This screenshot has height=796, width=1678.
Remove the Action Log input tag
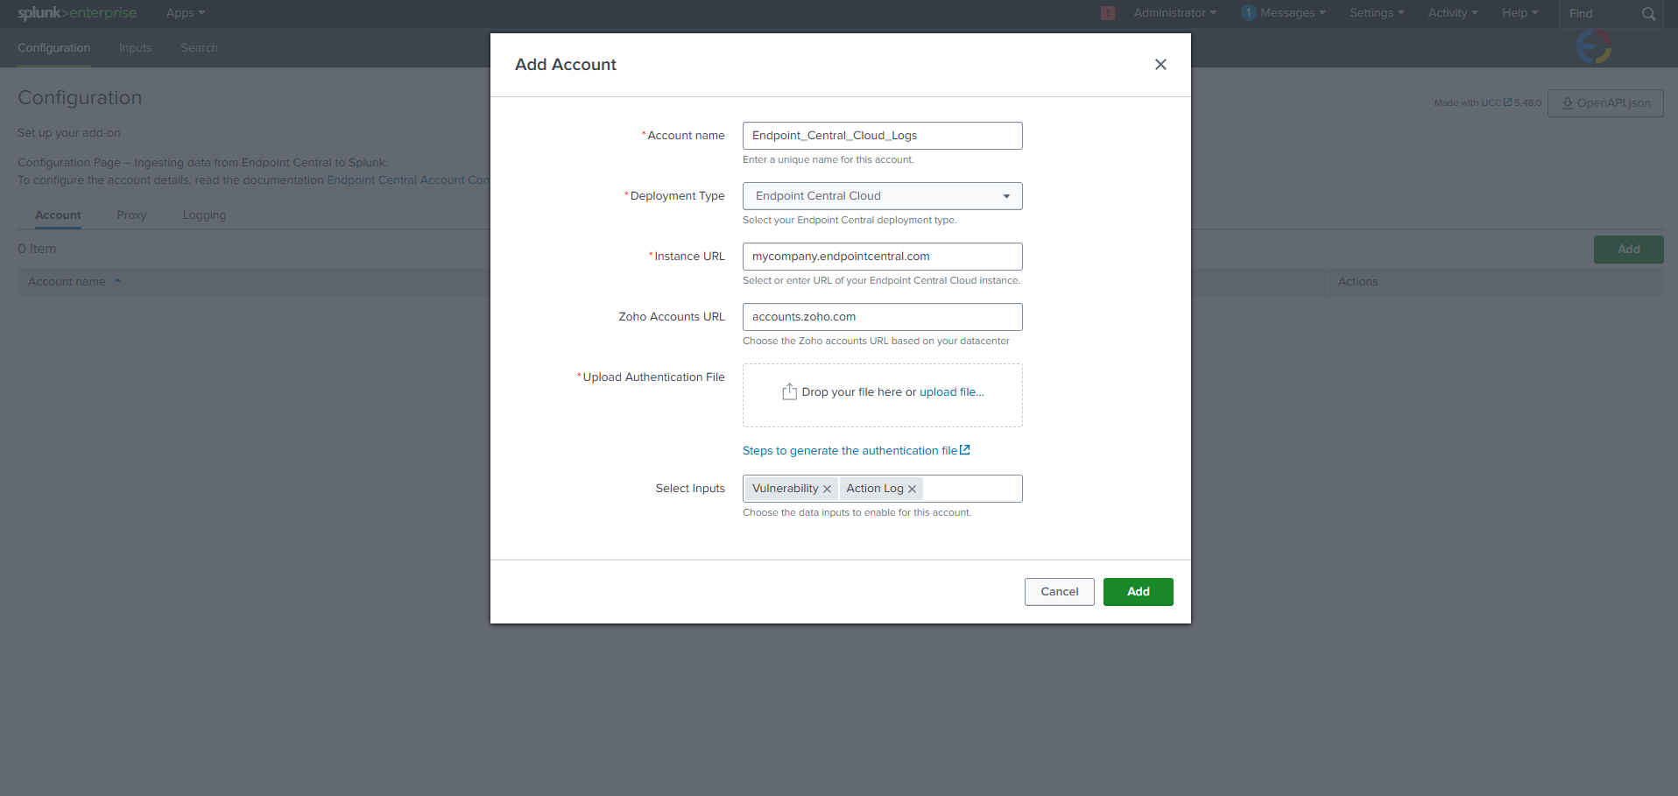912,490
